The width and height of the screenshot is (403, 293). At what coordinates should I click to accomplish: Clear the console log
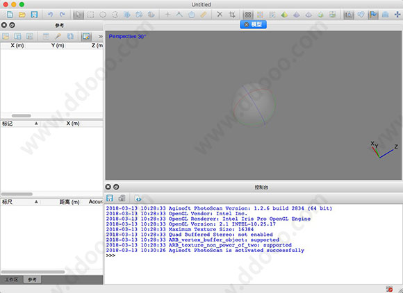pos(122,198)
